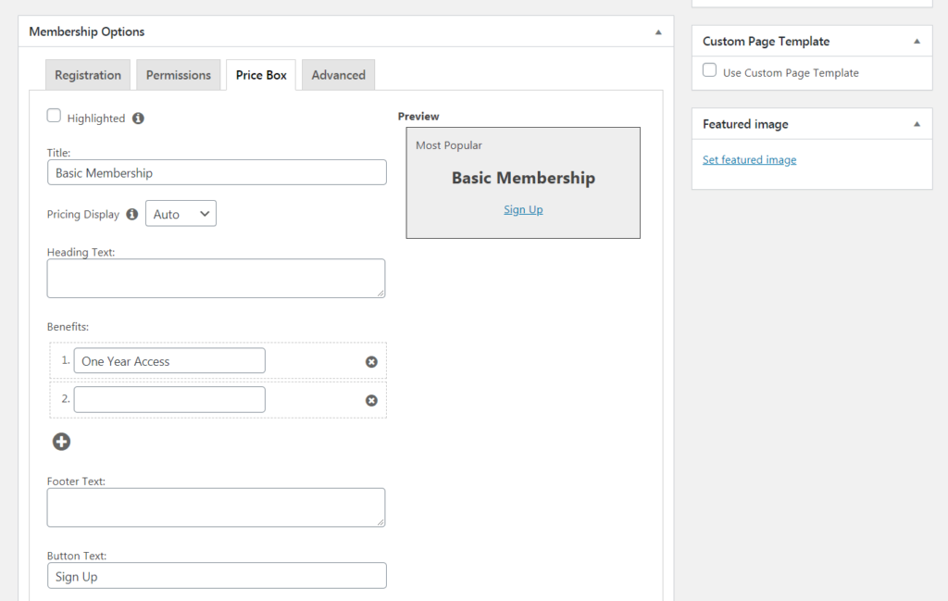Click the Set featured image link
948x601 pixels.
tap(749, 160)
